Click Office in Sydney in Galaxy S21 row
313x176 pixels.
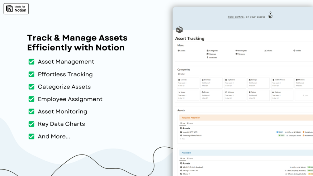pyautogui.click(x=296, y=171)
